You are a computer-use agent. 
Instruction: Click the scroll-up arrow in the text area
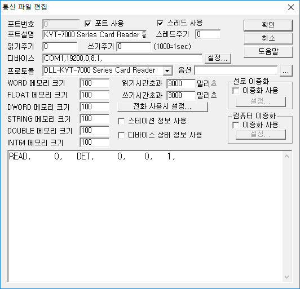286,157
